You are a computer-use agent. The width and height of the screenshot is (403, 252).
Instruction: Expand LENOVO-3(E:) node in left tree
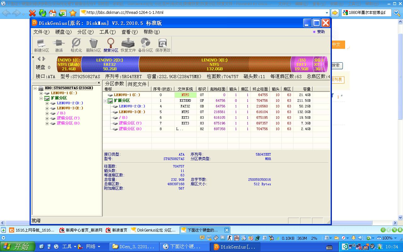click(x=47, y=108)
